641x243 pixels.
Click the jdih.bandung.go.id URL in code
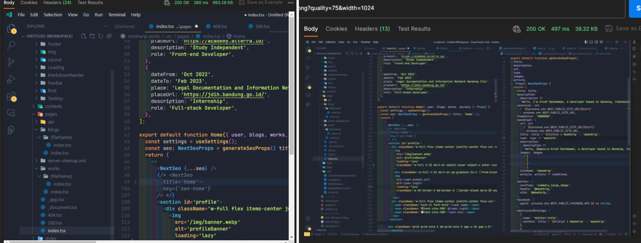[223, 94]
